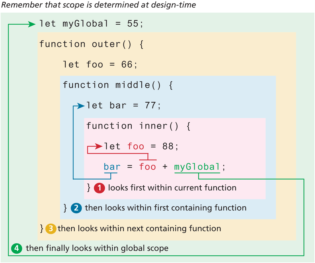Click the red foo in the addition expression

[148, 167]
